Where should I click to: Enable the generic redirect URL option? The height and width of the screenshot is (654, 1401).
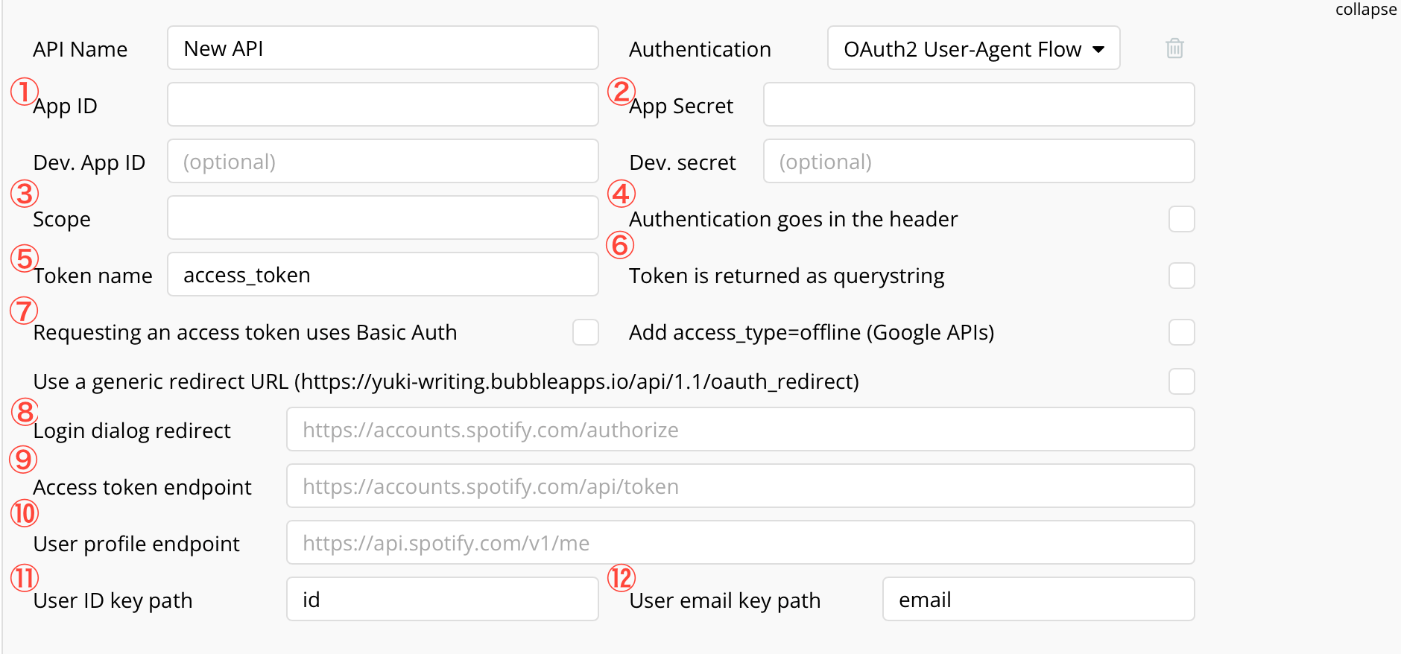point(1181,381)
